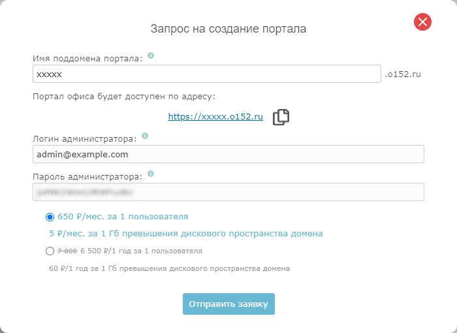Click into the administrator password field
The width and height of the screenshot is (457, 333).
tap(228, 192)
